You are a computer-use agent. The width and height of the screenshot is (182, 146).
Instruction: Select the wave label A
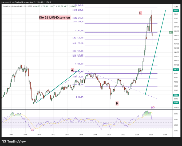pos(72,70)
